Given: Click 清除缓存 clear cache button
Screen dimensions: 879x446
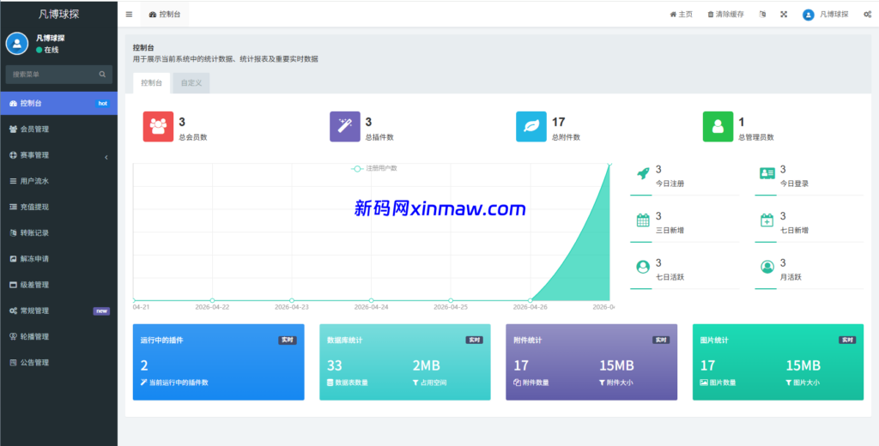Looking at the screenshot, I should (725, 15).
